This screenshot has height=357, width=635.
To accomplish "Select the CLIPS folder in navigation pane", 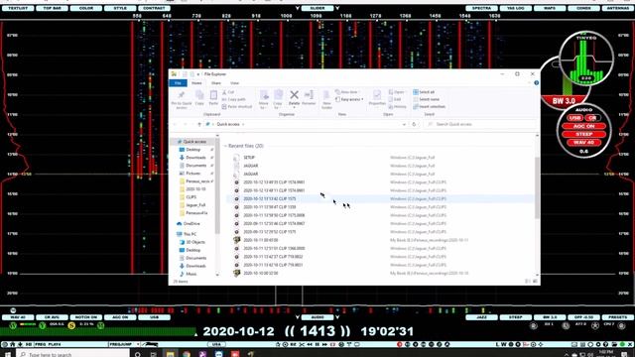I will [191, 197].
